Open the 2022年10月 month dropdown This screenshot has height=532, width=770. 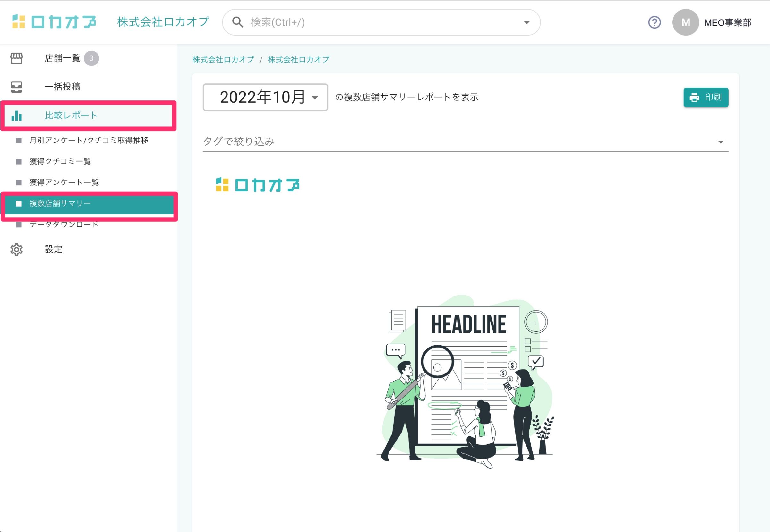(265, 97)
